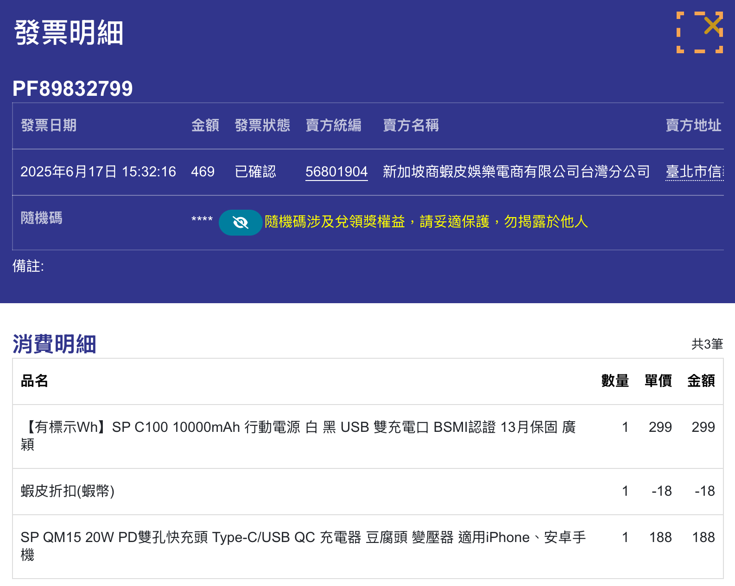Click the masked **** random code value

point(202,220)
